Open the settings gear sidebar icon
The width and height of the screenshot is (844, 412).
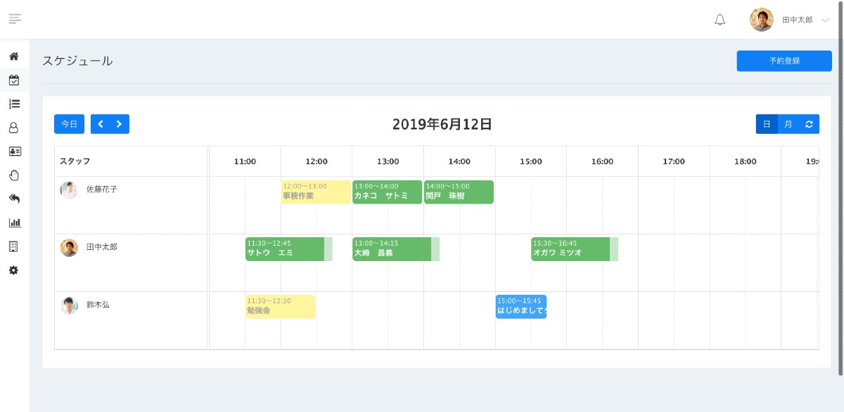coord(14,270)
